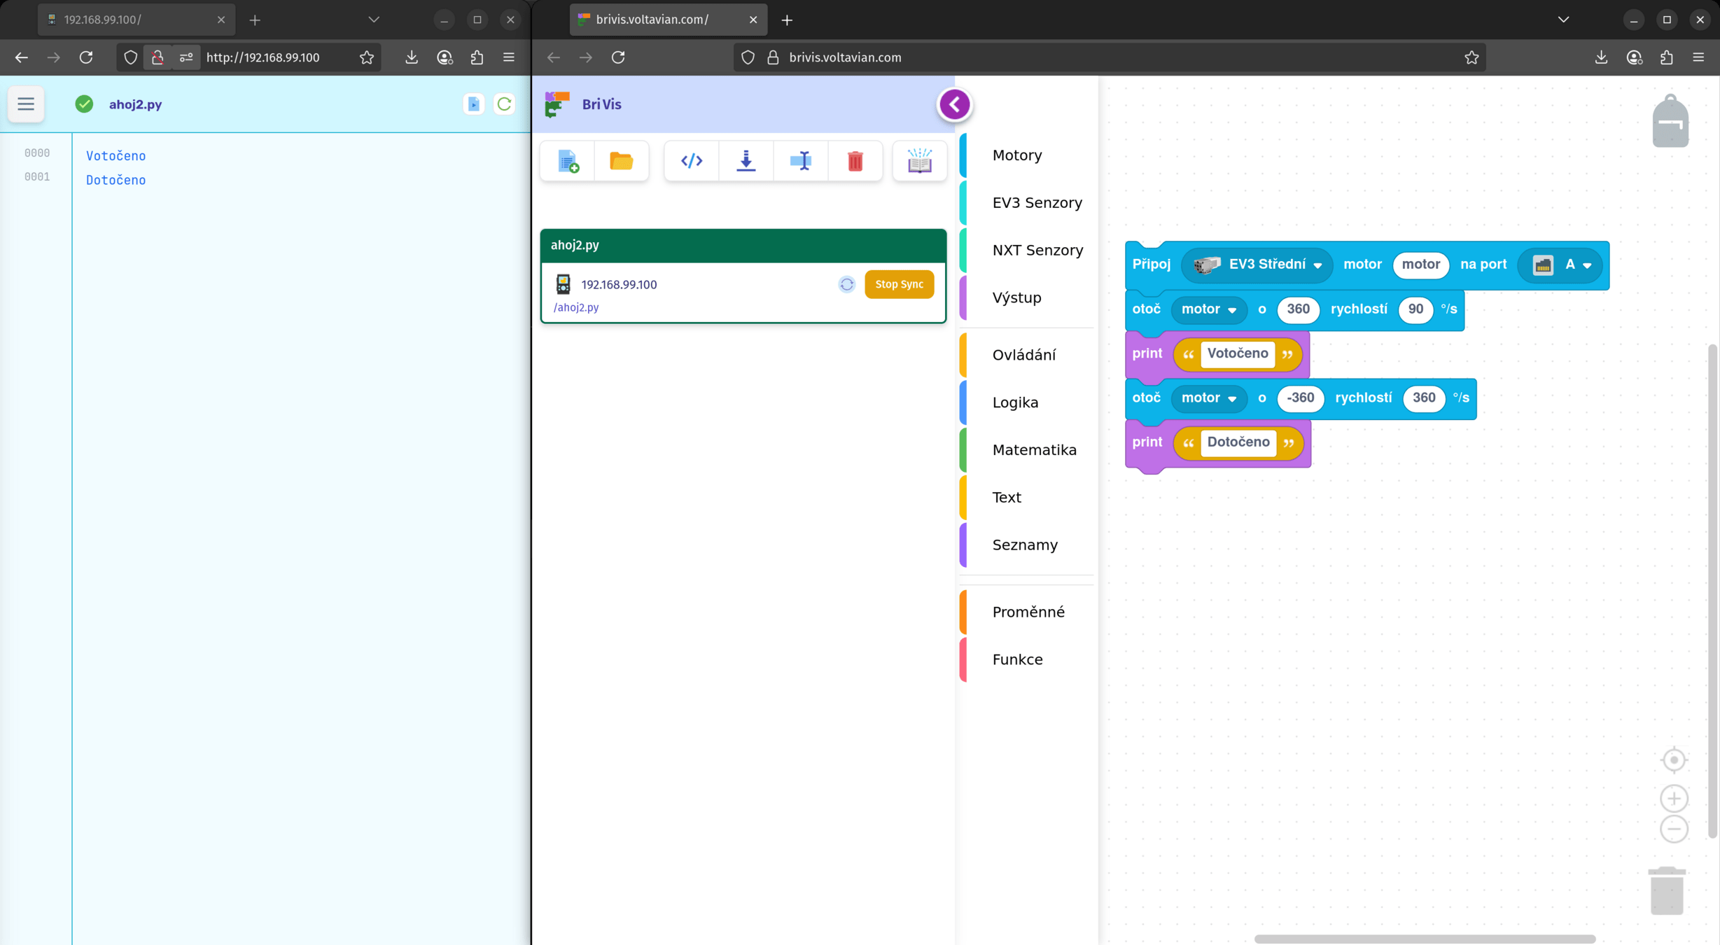This screenshot has height=945, width=1720.
Task: Collapse the sidebar with purple arrow button
Action: (x=954, y=104)
